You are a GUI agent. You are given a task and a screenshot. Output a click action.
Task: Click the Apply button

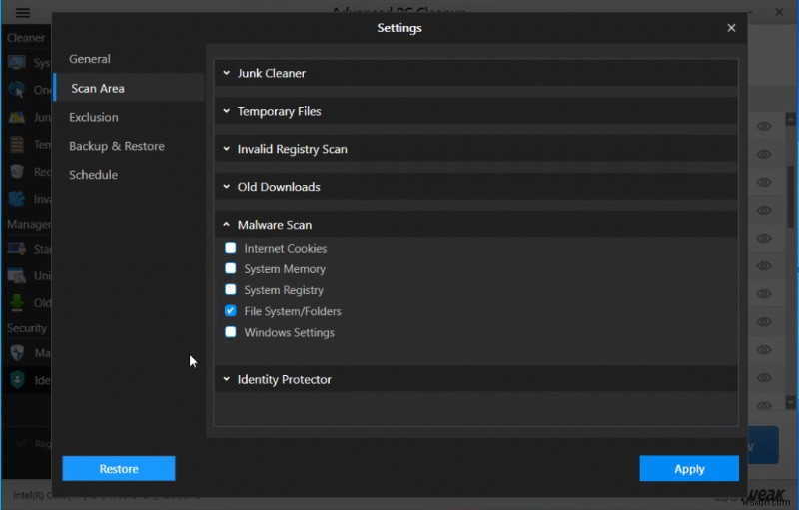(689, 469)
